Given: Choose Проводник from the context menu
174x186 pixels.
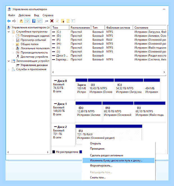Looking at the screenshot, I should coord(118,149).
